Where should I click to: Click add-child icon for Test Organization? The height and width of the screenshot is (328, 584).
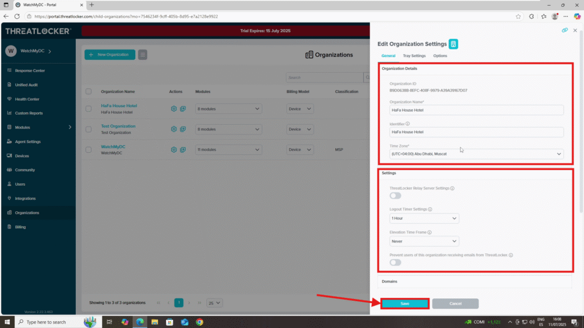point(183,129)
